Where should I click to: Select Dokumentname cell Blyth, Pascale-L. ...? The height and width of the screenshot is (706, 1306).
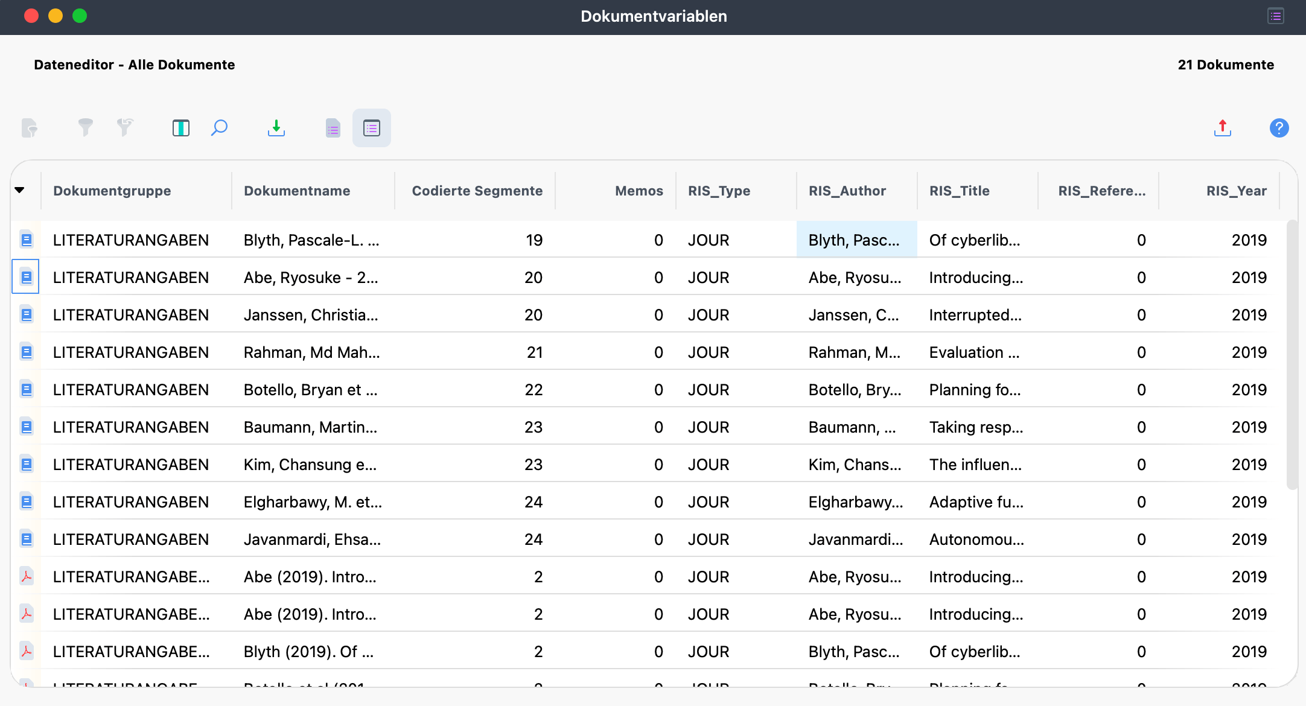pyautogui.click(x=313, y=240)
